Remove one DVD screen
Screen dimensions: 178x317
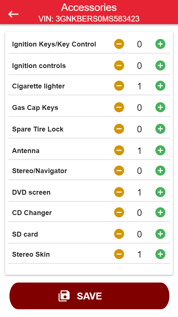(119, 192)
